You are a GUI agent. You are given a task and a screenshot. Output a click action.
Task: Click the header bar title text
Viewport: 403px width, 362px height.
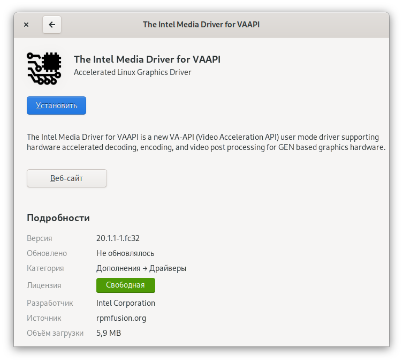click(x=201, y=25)
